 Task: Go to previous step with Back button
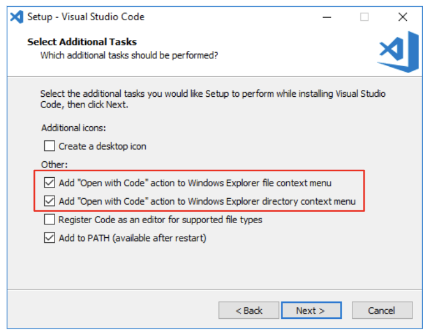[x=249, y=310]
